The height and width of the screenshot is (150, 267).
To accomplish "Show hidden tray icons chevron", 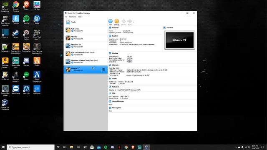I will click(236, 147).
